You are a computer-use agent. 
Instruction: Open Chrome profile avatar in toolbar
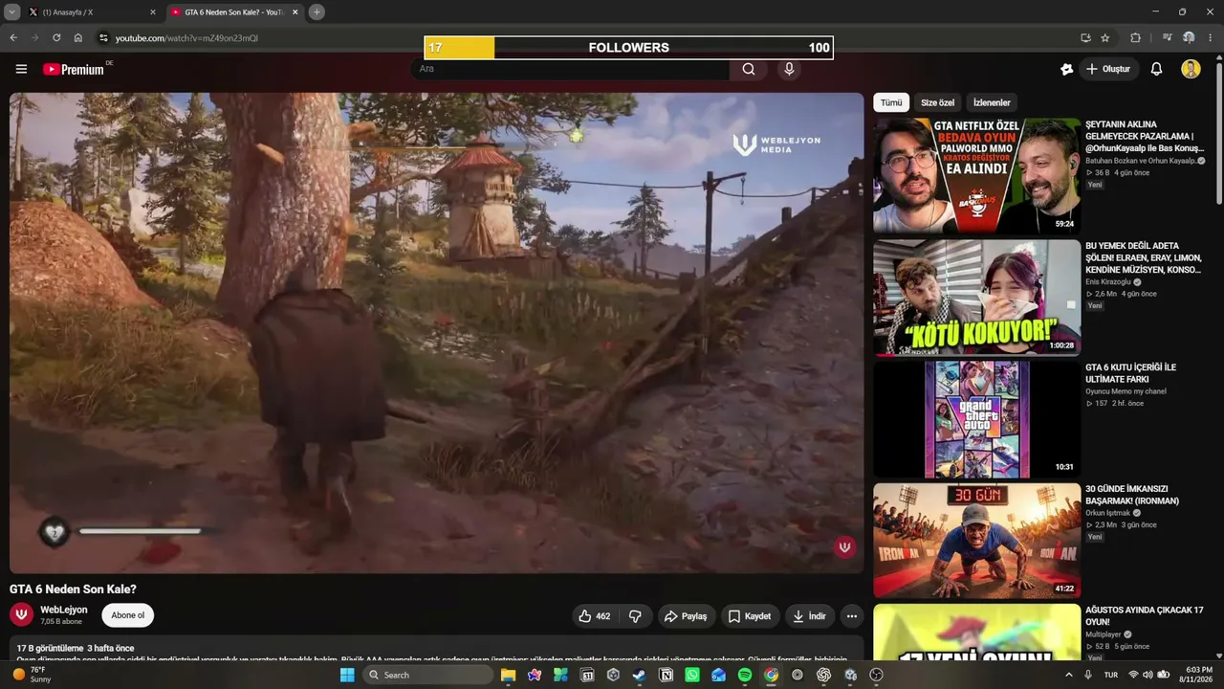pos(1189,38)
